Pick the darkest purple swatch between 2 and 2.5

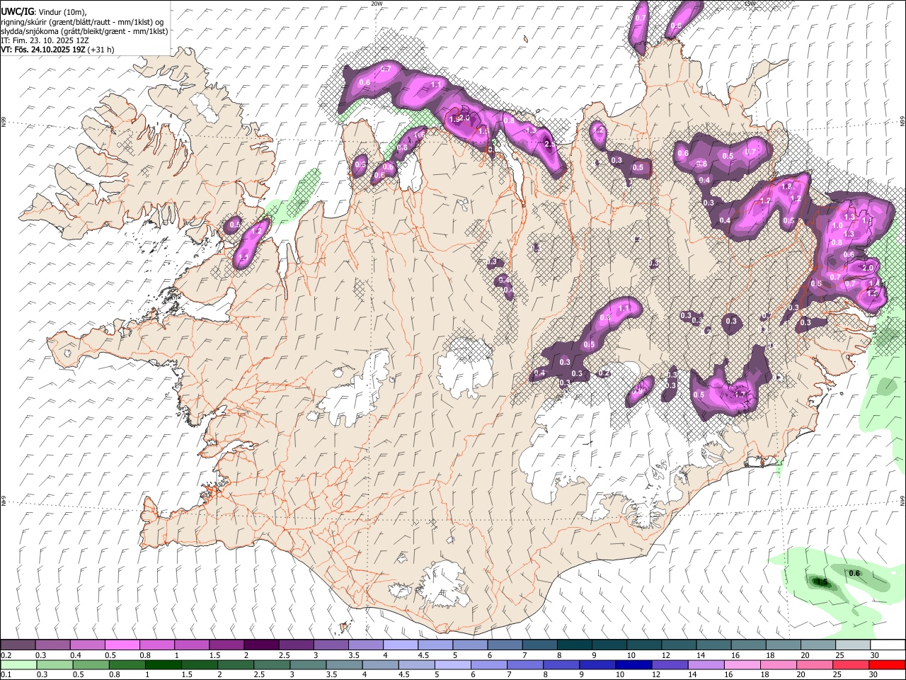point(261,645)
